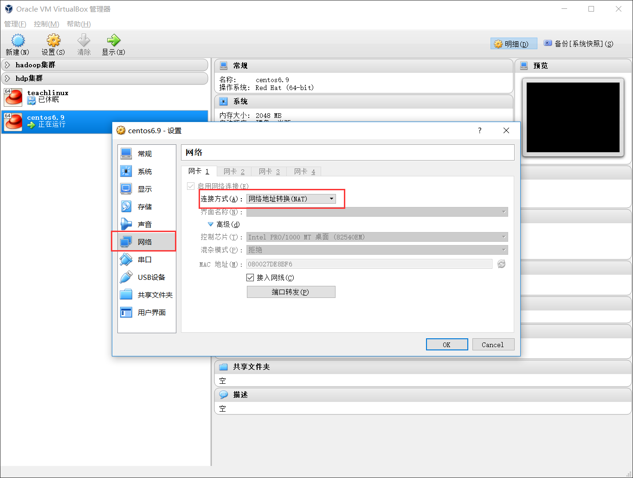Open the 控制 (Machine) menu
Viewport: 633px width, 478px height.
(x=46, y=24)
